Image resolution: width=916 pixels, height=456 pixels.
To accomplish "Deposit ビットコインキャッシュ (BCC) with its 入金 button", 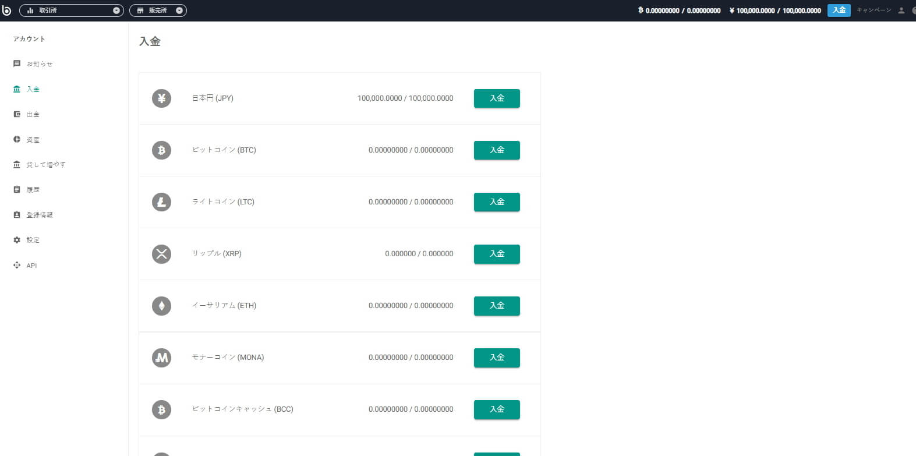I will point(497,409).
